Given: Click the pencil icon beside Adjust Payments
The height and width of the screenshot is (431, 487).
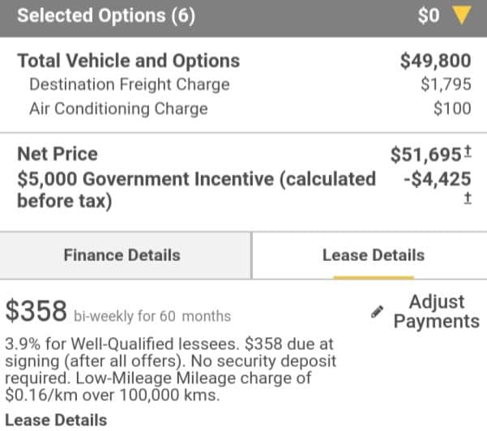Looking at the screenshot, I should tap(377, 312).
